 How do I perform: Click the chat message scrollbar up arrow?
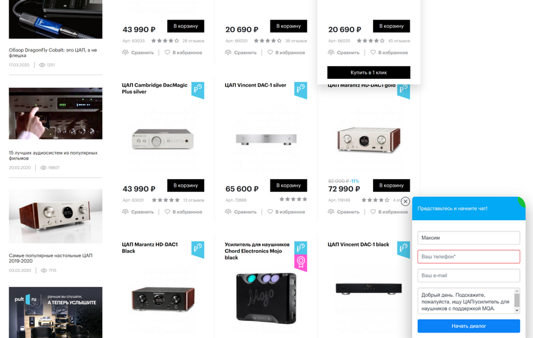[x=517, y=291]
